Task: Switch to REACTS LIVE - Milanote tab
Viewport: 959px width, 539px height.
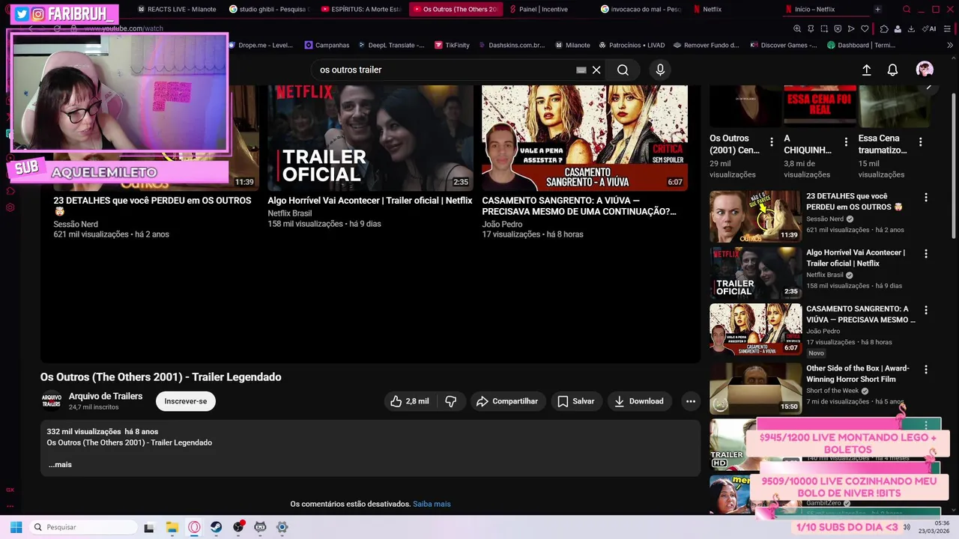Action: point(177,9)
